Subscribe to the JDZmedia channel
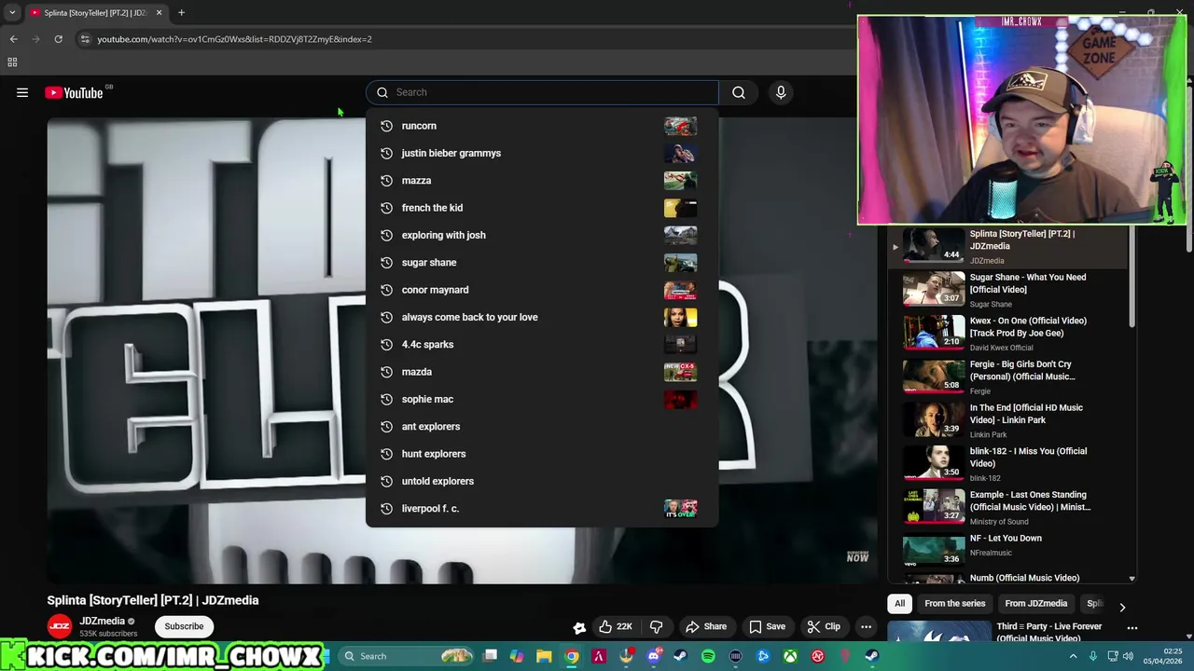This screenshot has width=1194, height=671. click(x=184, y=626)
